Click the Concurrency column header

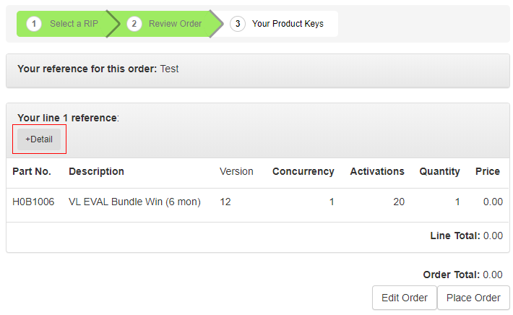[x=303, y=171]
